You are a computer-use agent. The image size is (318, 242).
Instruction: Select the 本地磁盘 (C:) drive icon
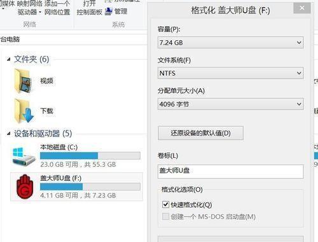[x=24, y=157]
